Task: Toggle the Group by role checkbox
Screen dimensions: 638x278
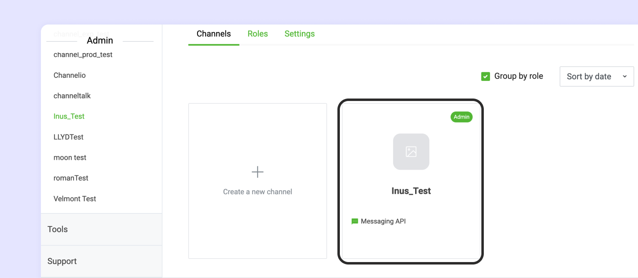Action: pyautogui.click(x=485, y=76)
